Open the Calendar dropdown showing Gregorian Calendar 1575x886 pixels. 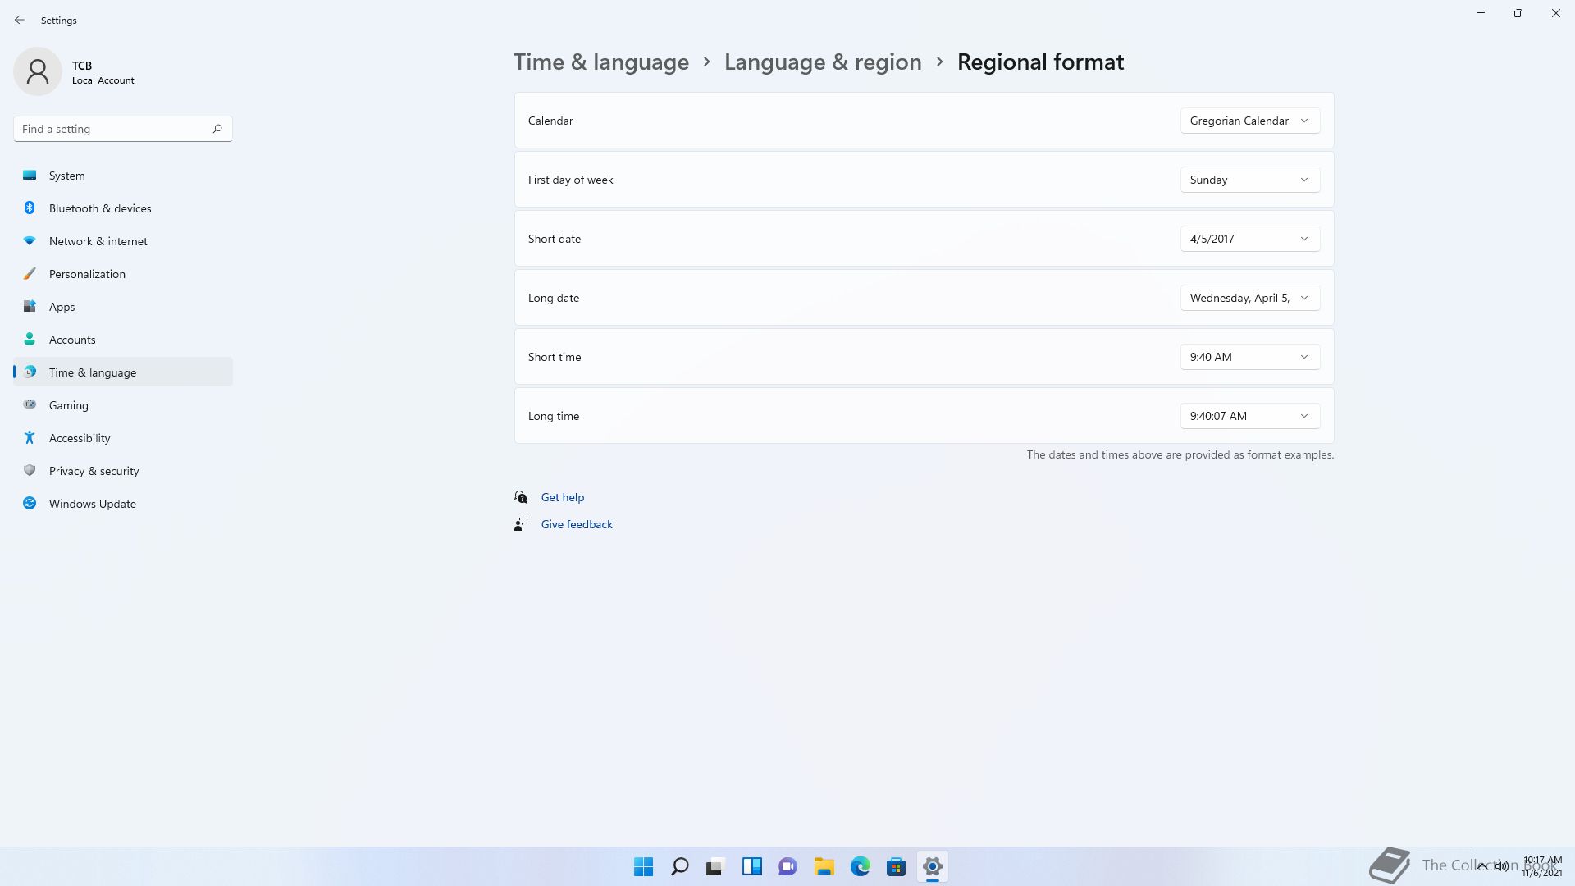coord(1250,121)
